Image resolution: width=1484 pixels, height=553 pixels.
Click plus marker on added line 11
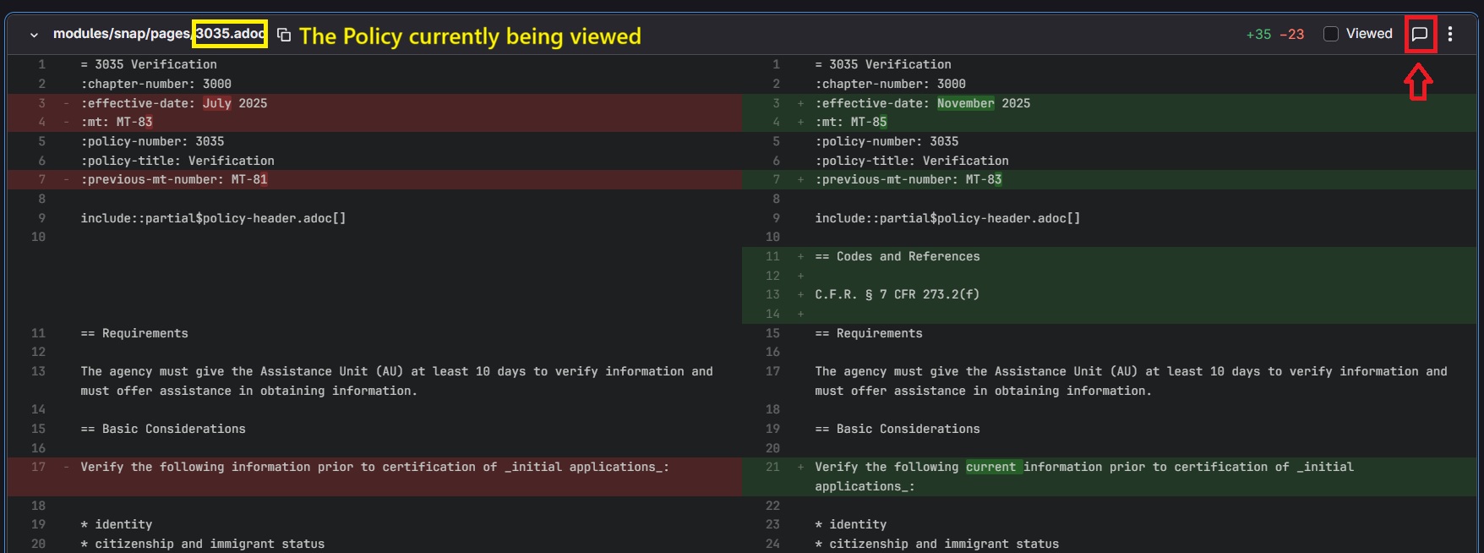800,256
